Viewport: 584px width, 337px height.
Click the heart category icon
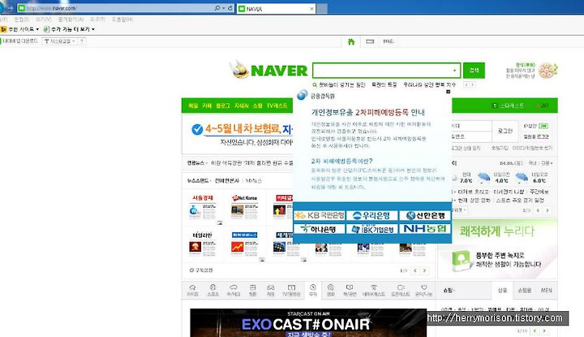coord(423,290)
